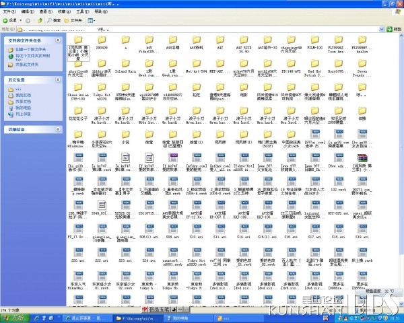404x323 pixels.
Task: Open the 查看 menu
Action: point(46,11)
